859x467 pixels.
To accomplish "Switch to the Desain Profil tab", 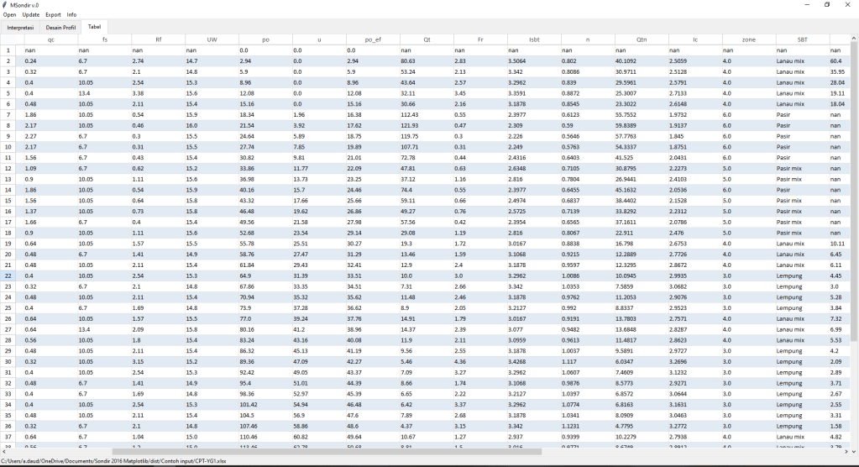I will tap(60, 28).
